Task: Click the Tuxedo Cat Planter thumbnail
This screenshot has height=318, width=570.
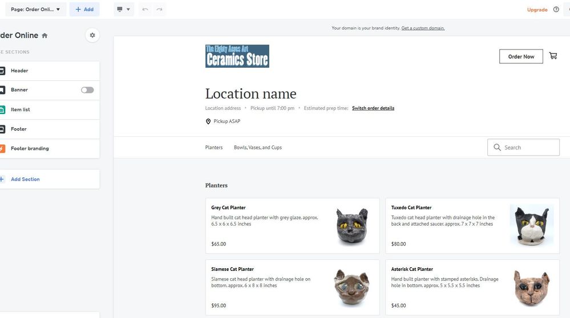Action: (531, 226)
